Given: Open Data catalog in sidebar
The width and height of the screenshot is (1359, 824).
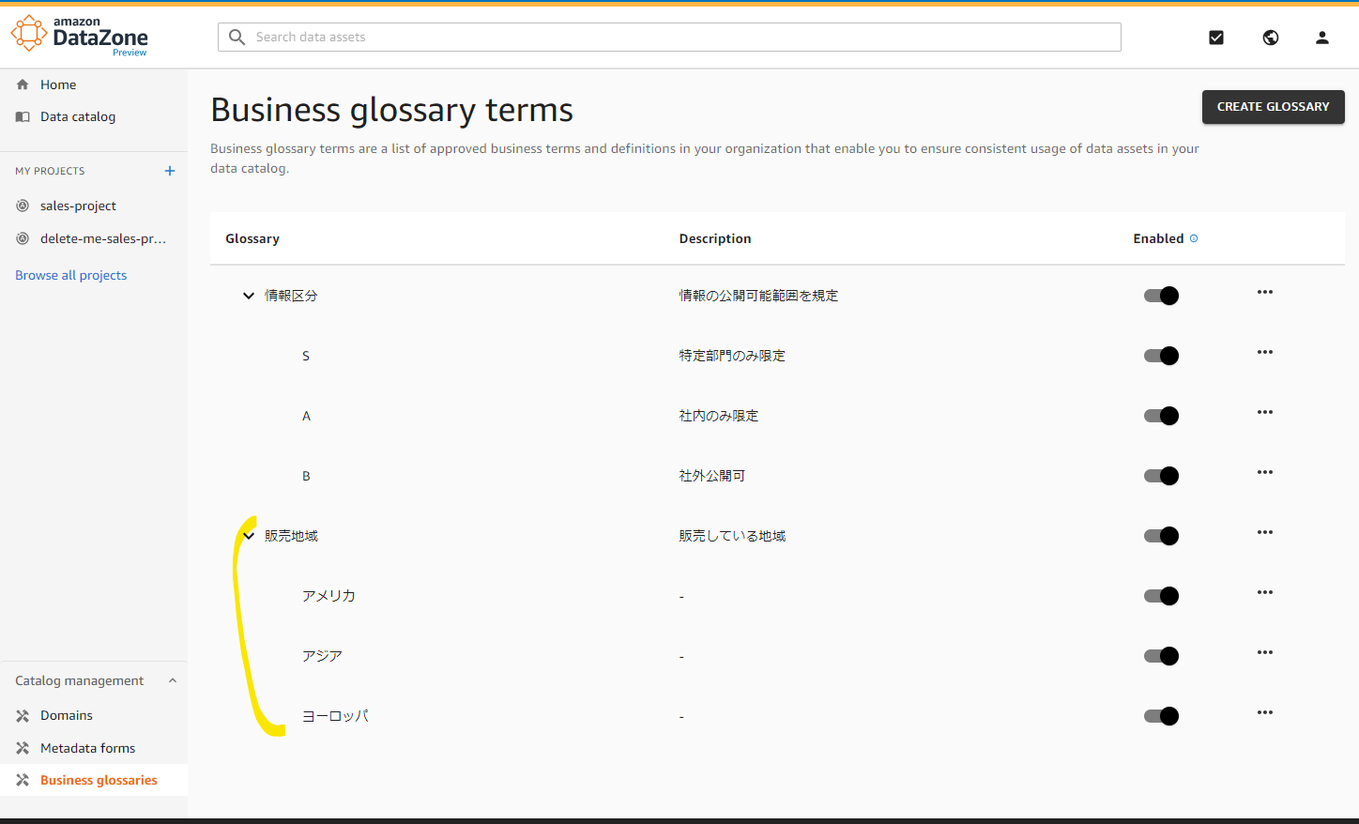Looking at the screenshot, I should coord(78,116).
